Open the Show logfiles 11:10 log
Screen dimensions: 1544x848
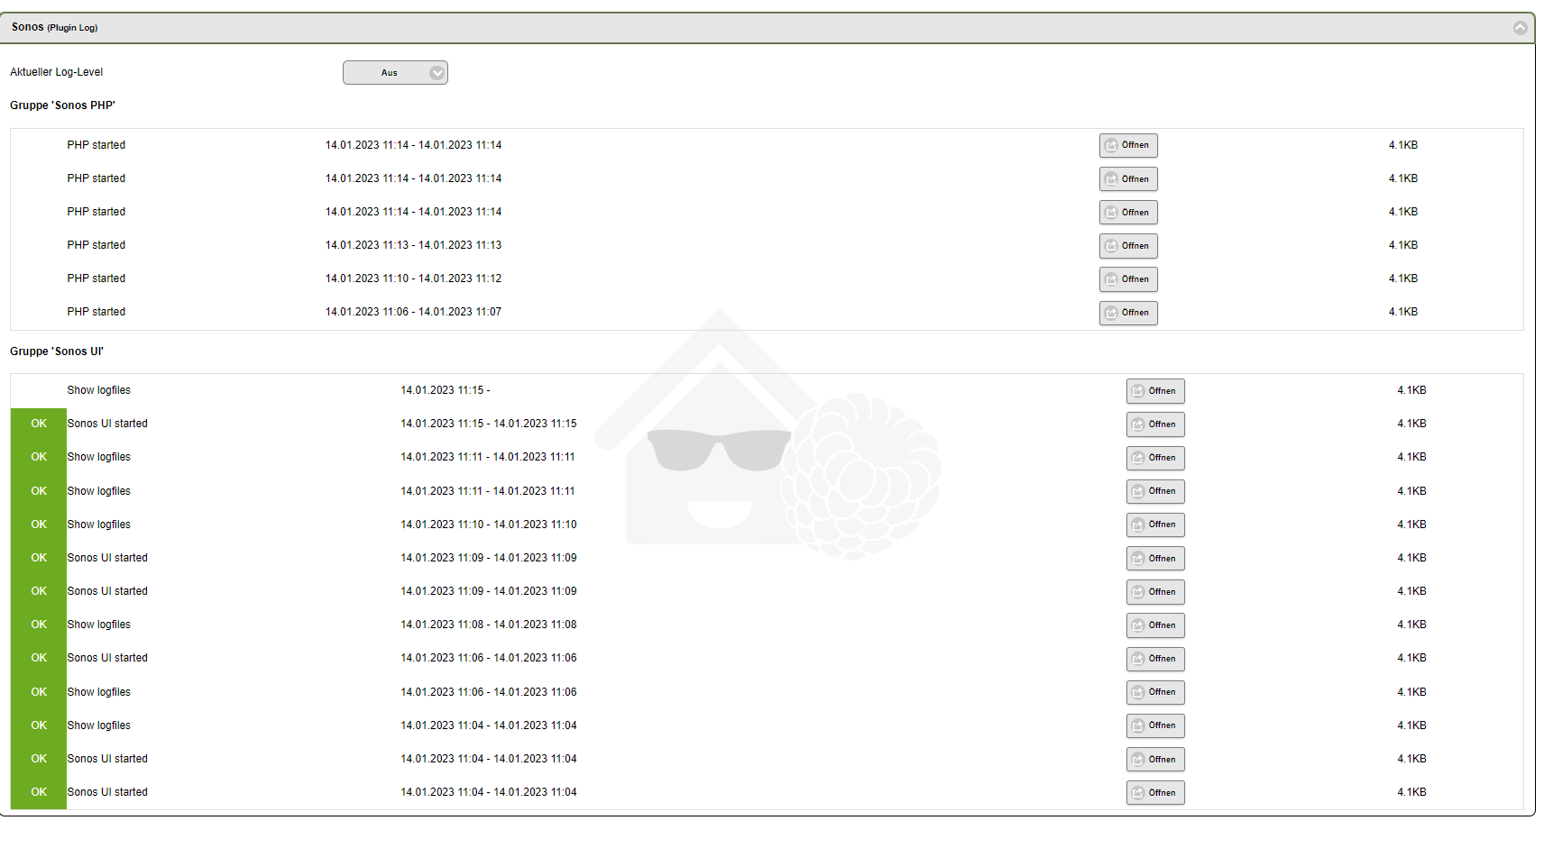click(x=1155, y=524)
